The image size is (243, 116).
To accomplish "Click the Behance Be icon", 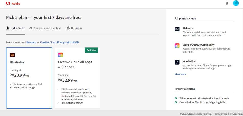I will click(177, 29).
